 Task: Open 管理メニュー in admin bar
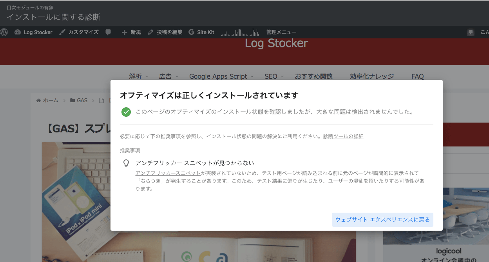[281, 32]
